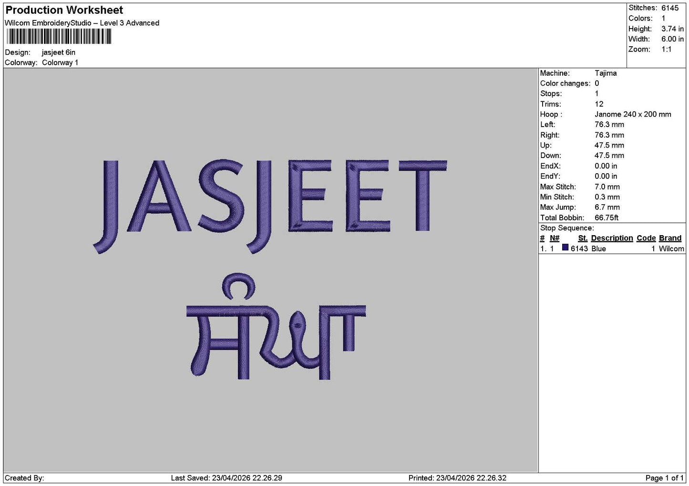Click the 'Last Saved' timestamp in footer
Viewport: 689px width, 486px height.
tap(226, 478)
